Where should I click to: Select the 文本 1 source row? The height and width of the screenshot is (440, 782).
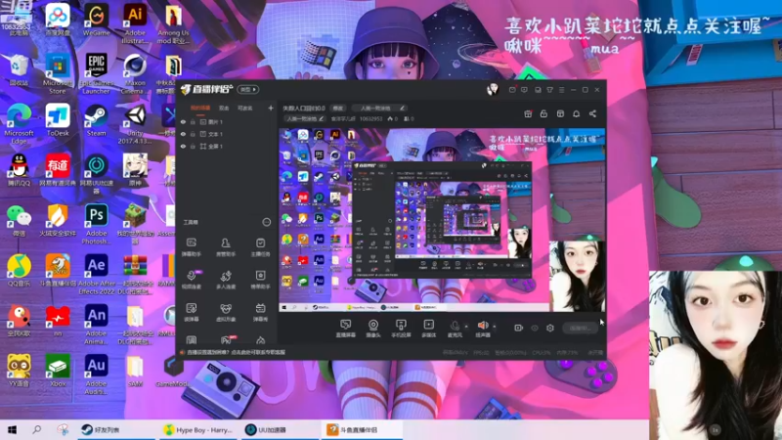[x=228, y=134]
